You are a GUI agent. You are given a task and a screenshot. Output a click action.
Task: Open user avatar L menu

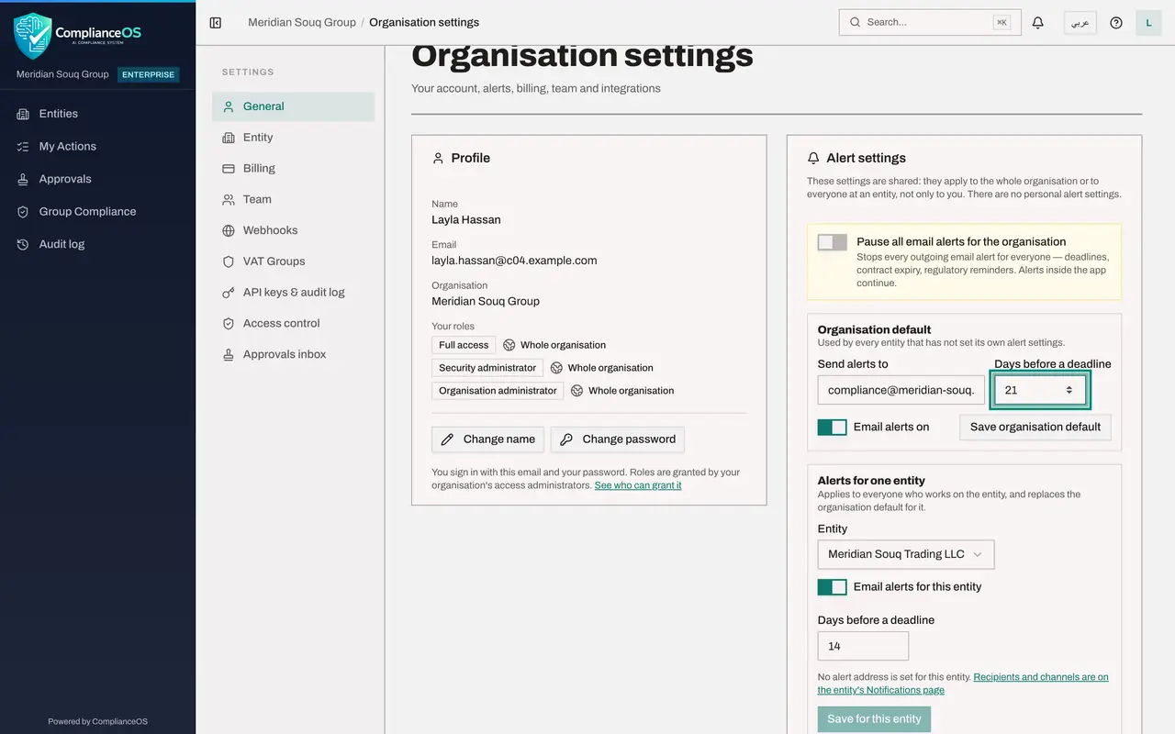[1148, 22]
